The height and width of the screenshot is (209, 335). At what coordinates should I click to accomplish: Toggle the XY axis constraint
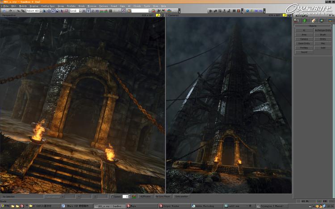point(97,11)
